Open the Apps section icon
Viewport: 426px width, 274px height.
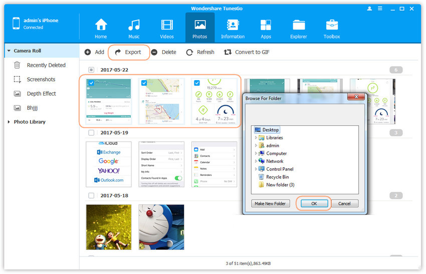pos(266,25)
